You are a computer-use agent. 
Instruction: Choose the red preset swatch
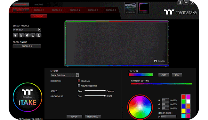point(183,97)
